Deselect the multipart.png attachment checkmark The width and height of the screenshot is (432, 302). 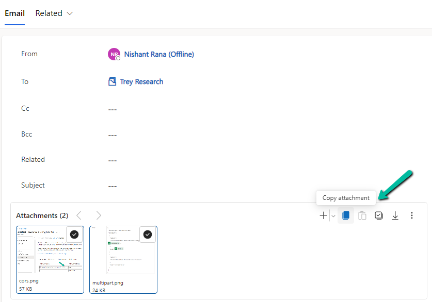(148, 234)
